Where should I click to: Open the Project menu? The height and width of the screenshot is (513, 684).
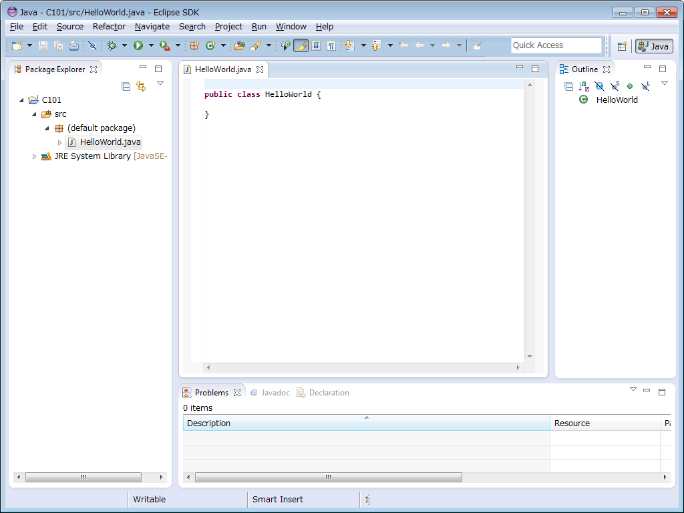(x=228, y=27)
